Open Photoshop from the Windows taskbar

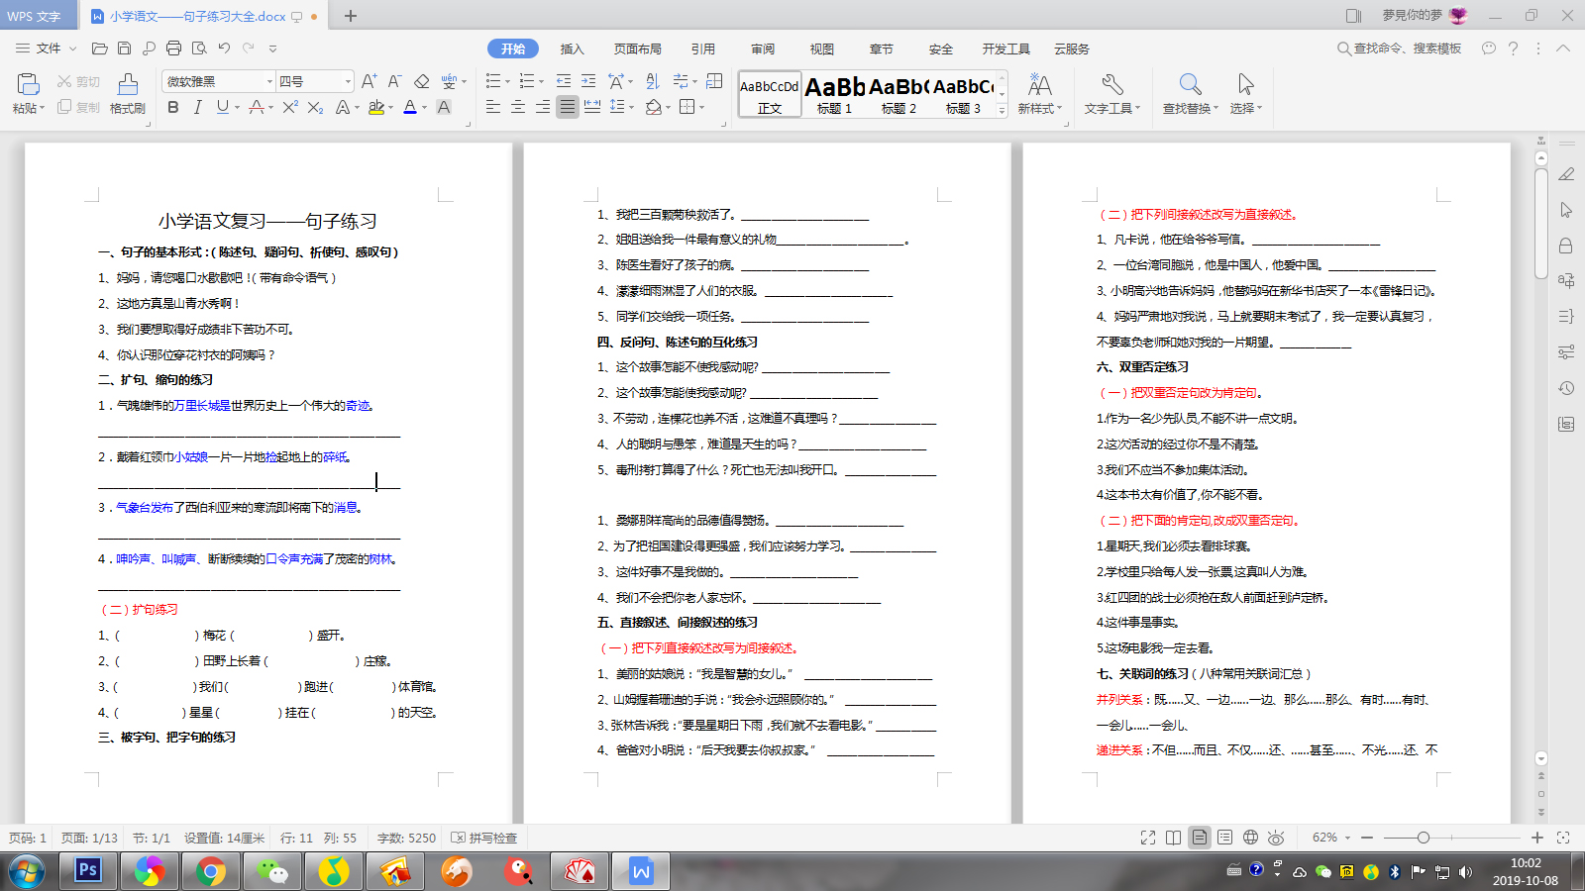click(x=88, y=870)
